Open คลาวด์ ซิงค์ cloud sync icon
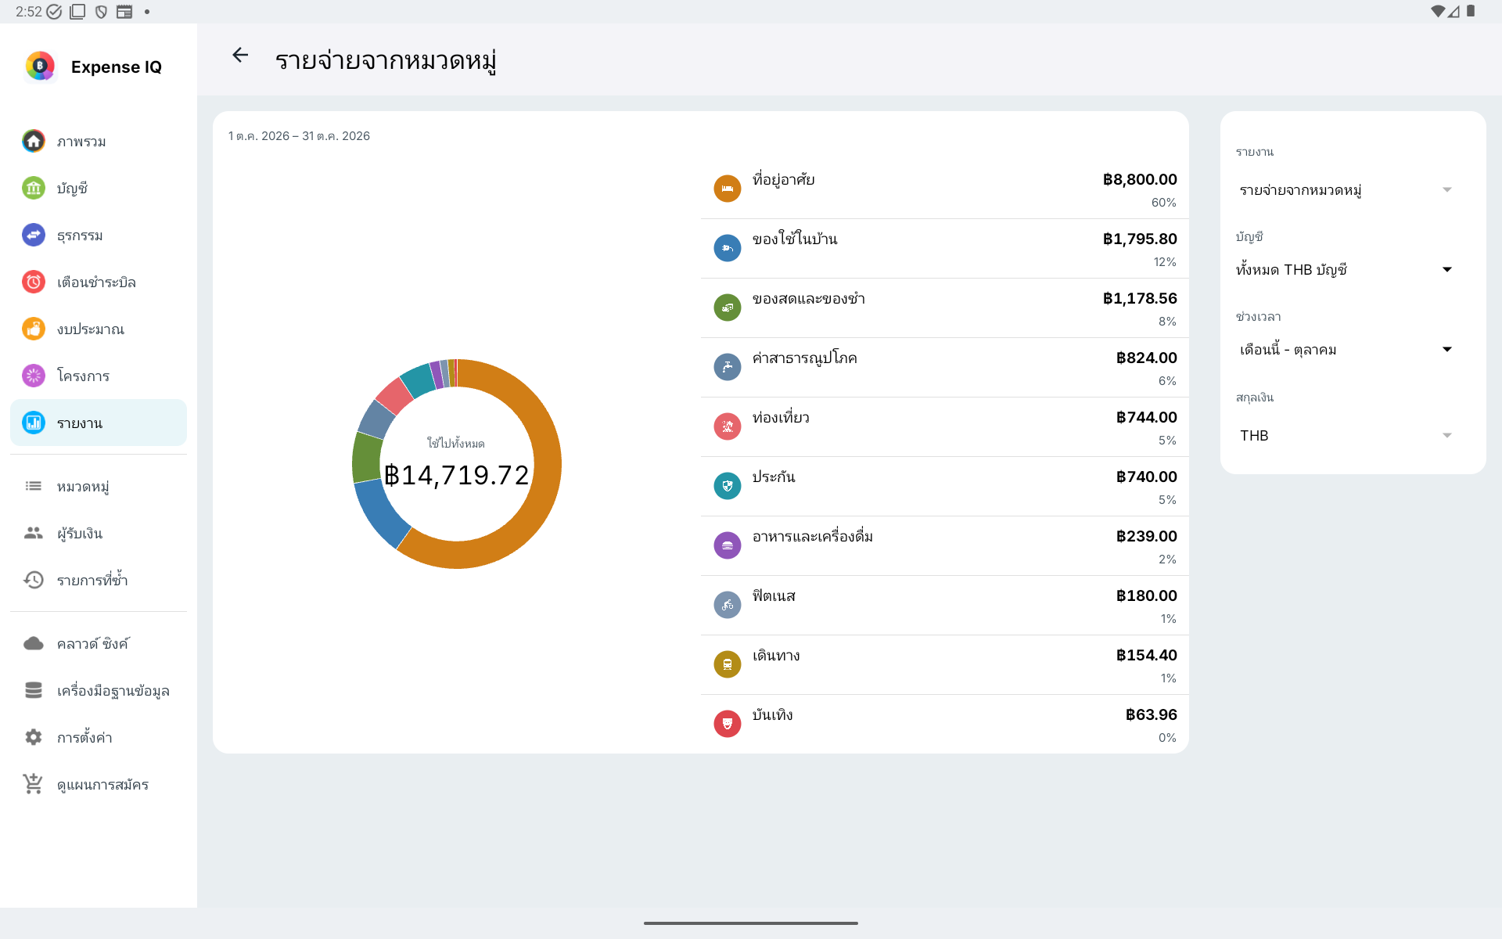 [34, 643]
